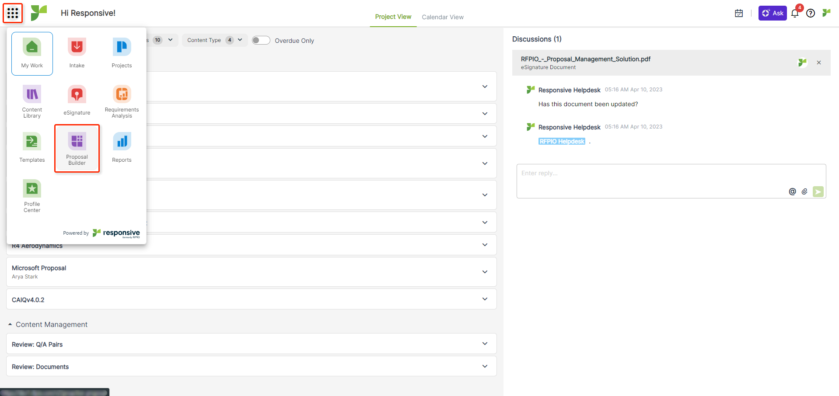Click the Discussions (1) heading

point(537,39)
